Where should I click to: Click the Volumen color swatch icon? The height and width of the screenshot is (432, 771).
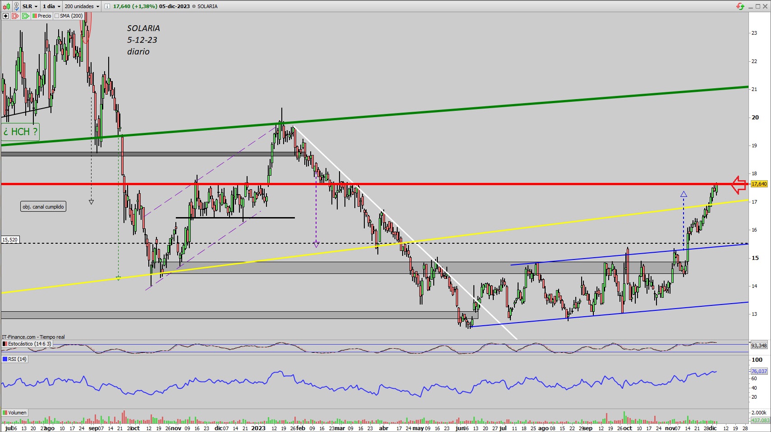[5, 413]
